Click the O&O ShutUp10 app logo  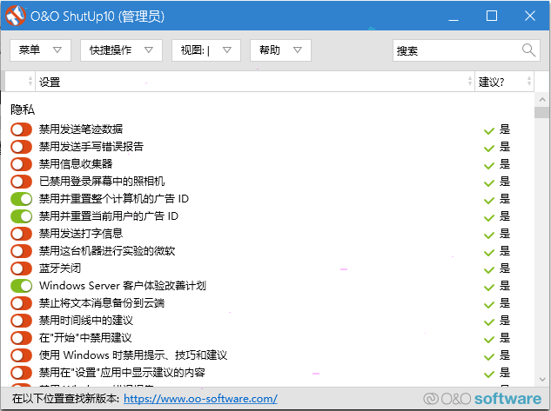click(16, 16)
